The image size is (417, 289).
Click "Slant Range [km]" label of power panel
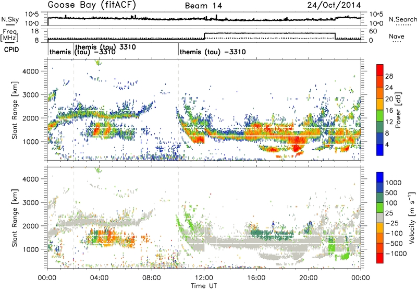15,110
